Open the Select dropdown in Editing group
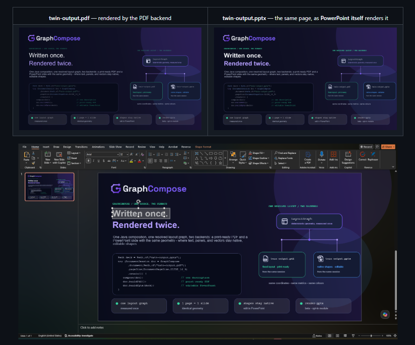 click(x=280, y=163)
